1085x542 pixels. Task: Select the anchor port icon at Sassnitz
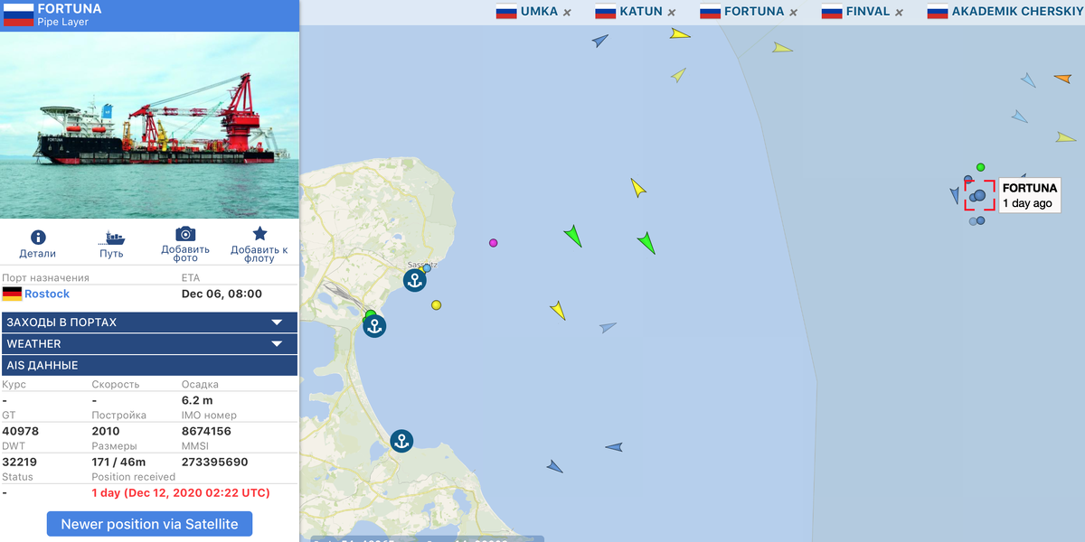pos(414,280)
